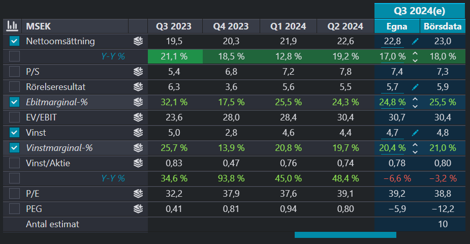Screen dimensions: 470x244
Task: Click the Antal estimat value 10
Action: click(443, 224)
